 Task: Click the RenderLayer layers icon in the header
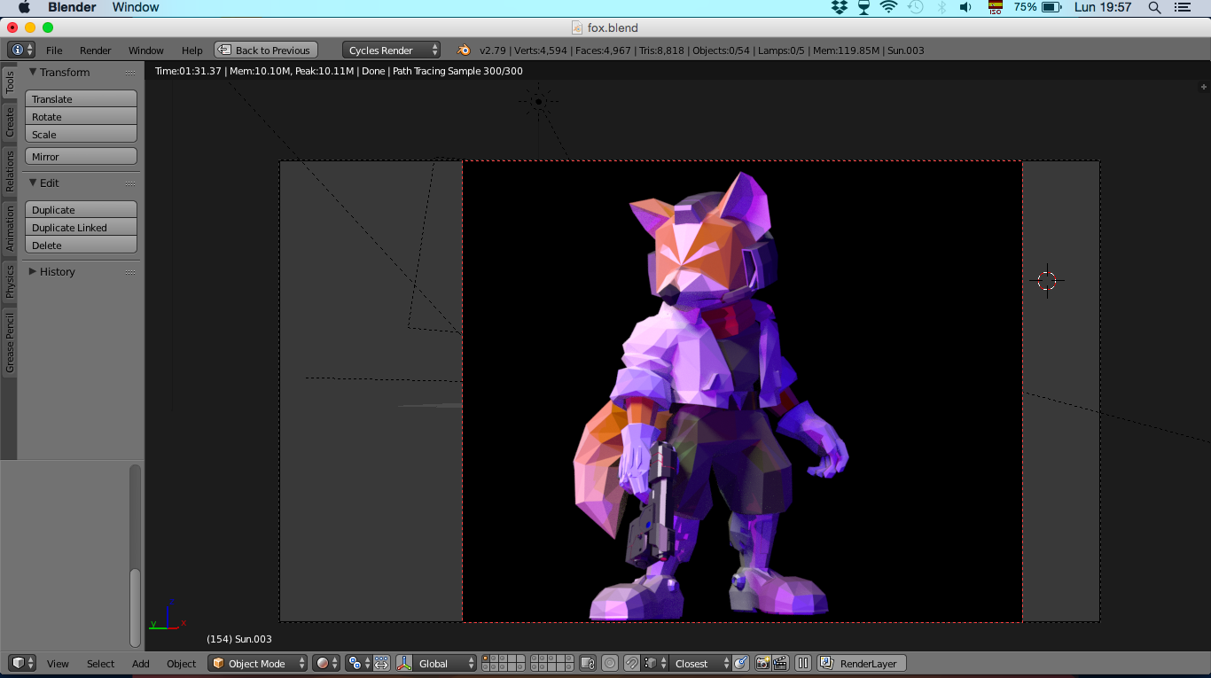coord(826,663)
